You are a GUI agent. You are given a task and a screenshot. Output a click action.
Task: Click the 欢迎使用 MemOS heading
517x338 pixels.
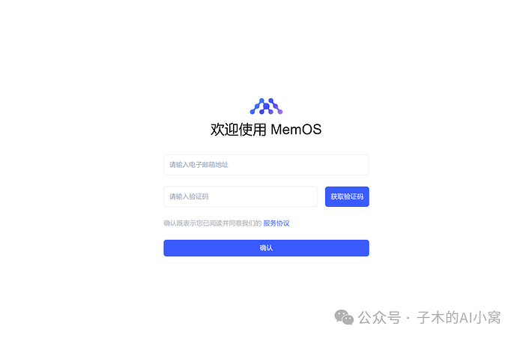coord(266,129)
